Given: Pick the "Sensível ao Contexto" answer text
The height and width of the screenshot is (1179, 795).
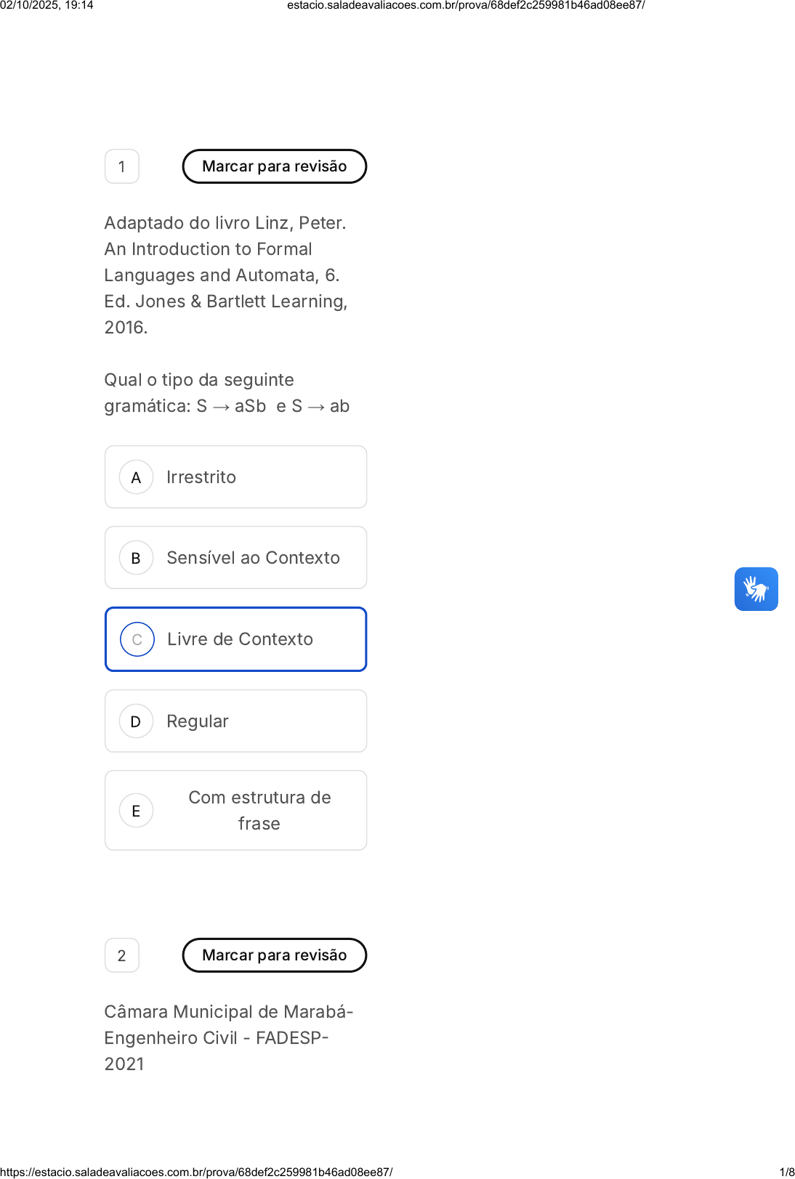Looking at the screenshot, I should tap(253, 558).
